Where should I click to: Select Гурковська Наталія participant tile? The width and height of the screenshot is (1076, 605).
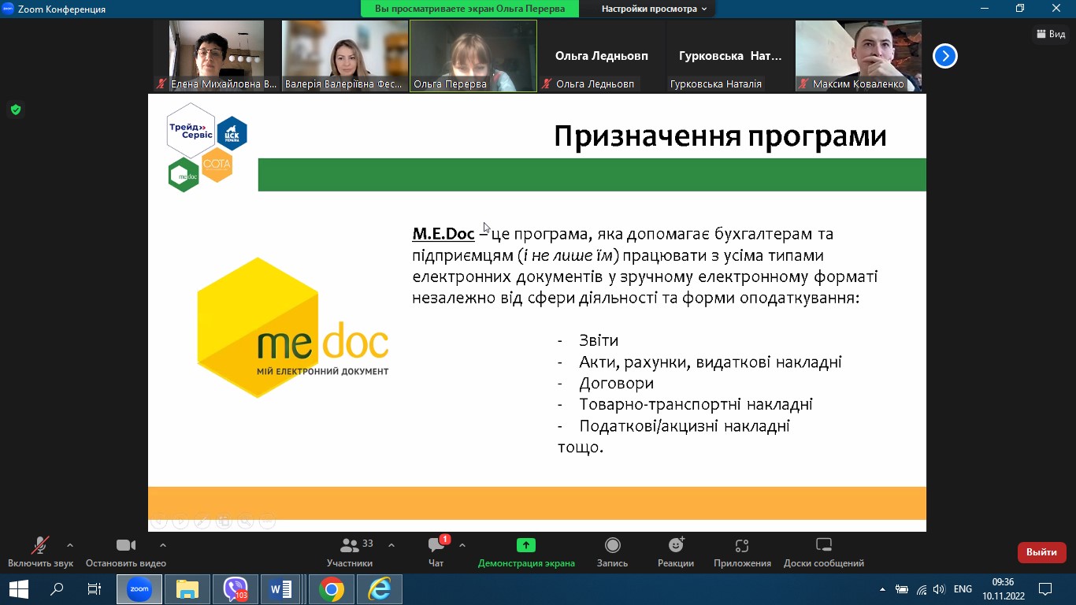point(730,56)
